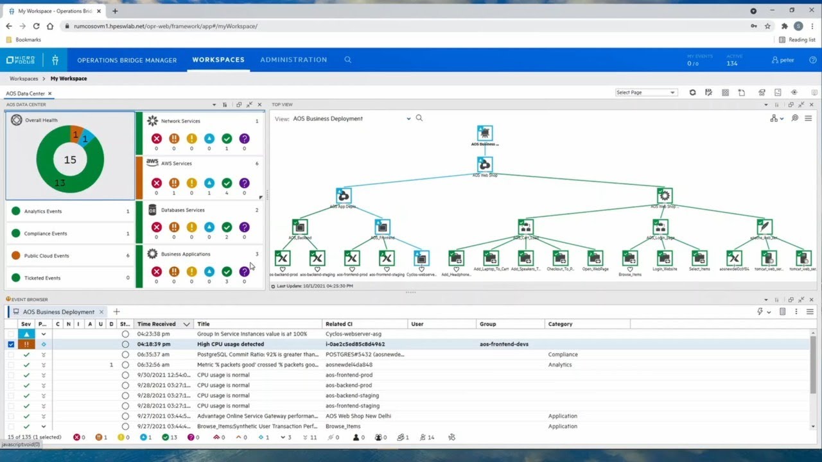Screen dimensions: 822x462
Task: Click the refresh page icon in workspace toolbar
Action: (x=692, y=92)
